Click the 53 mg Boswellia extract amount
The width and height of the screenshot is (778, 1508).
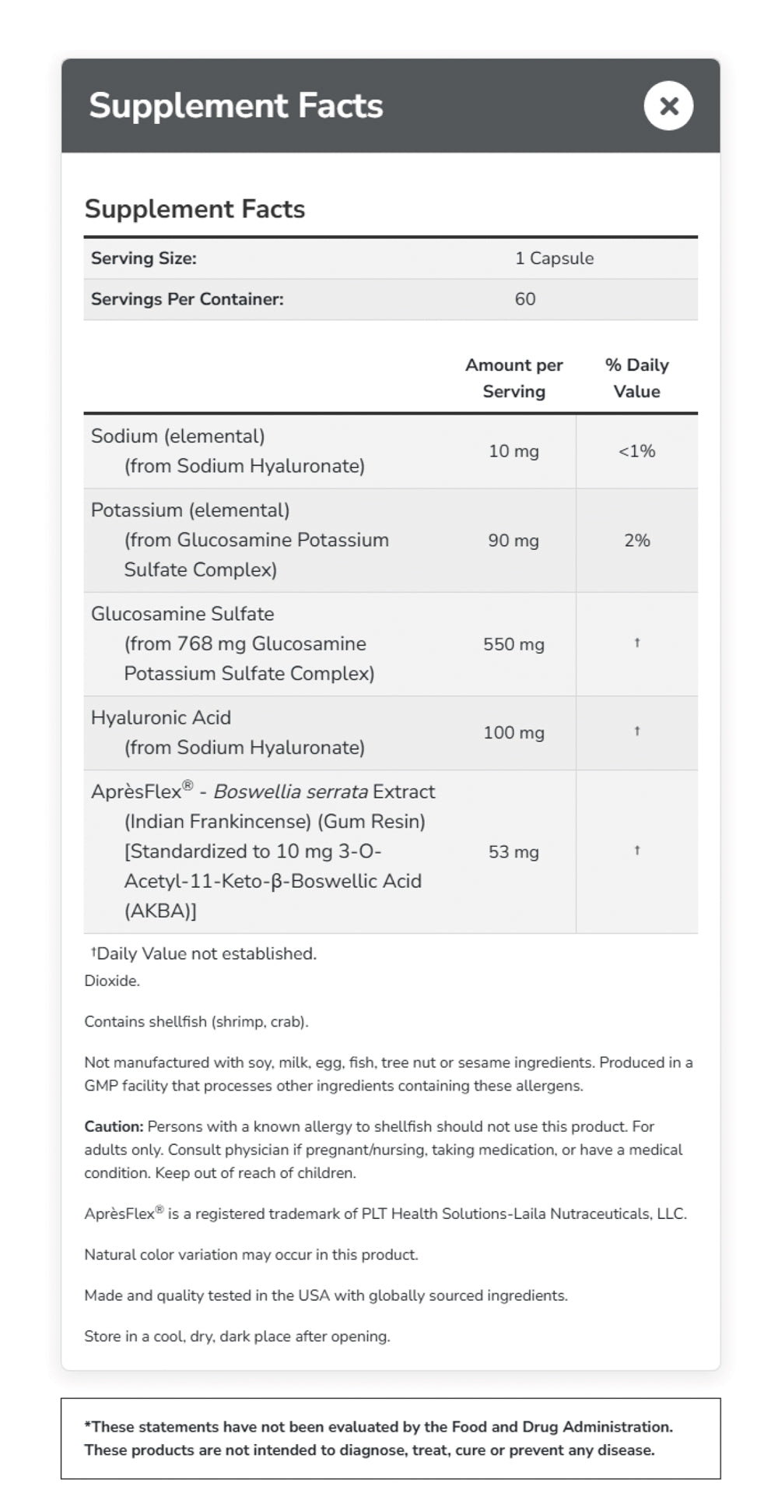point(513,851)
